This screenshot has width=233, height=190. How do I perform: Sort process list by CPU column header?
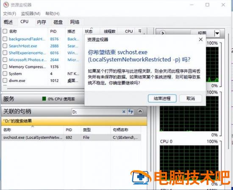129,31
